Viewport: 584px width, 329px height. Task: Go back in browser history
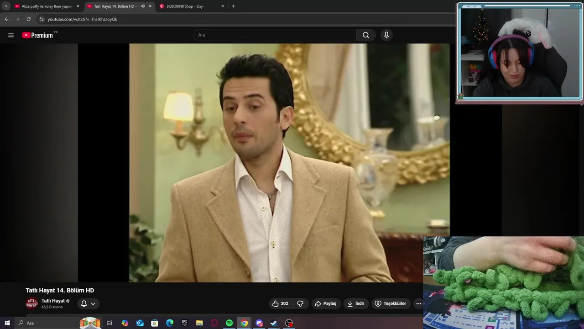pos(6,19)
